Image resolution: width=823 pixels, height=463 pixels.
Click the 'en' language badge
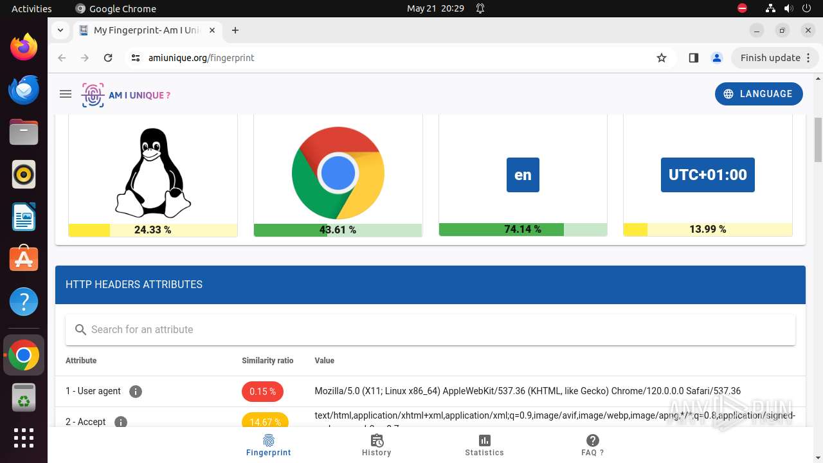click(523, 175)
